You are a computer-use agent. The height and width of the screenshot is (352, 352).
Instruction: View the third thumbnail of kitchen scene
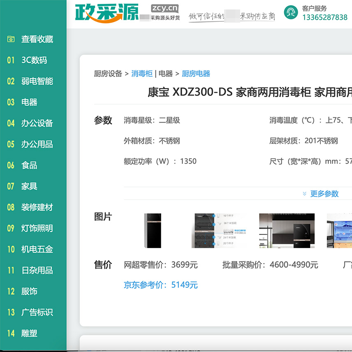coord(287,231)
